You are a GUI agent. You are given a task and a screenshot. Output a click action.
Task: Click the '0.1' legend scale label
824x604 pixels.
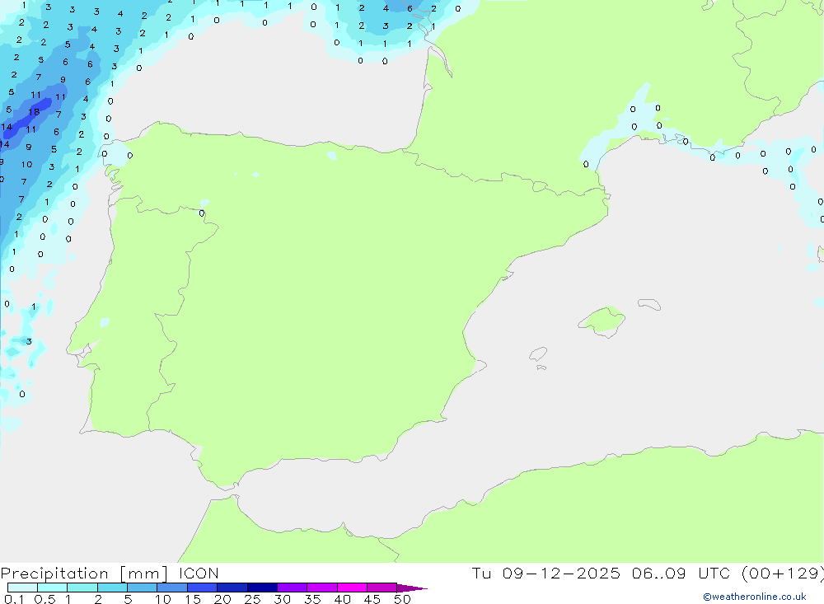tap(14, 599)
